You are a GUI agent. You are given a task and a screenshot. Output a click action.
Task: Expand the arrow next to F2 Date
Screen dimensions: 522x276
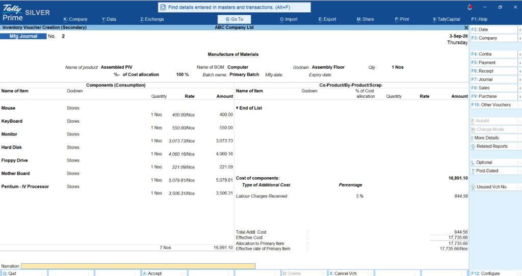(x=520, y=30)
